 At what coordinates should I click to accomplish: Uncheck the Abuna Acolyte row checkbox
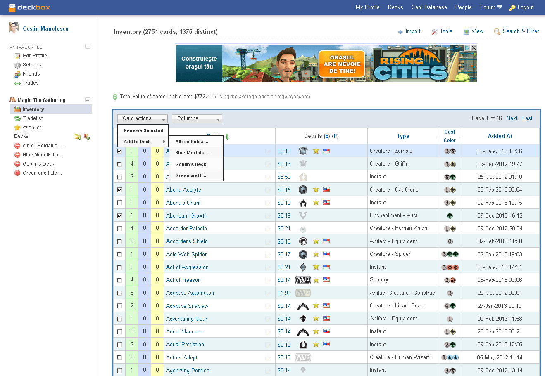click(x=119, y=190)
